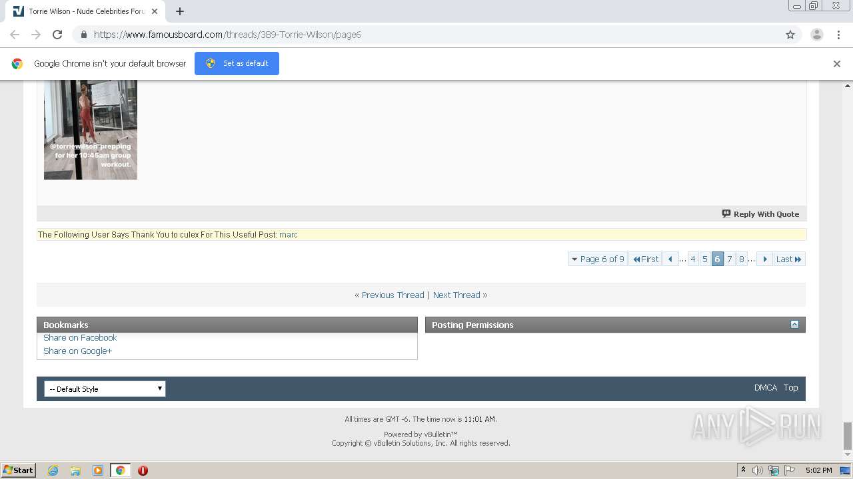
Task: Go back with the browser back arrow
Action: (x=15, y=35)
